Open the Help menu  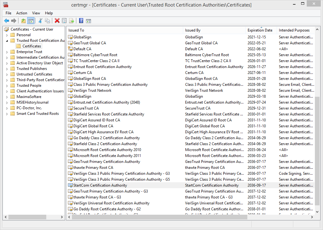[x=49, y=13]
